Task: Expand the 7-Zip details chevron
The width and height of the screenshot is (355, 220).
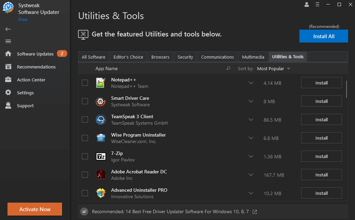Action: pyautogui.click(x=251, y=156)
